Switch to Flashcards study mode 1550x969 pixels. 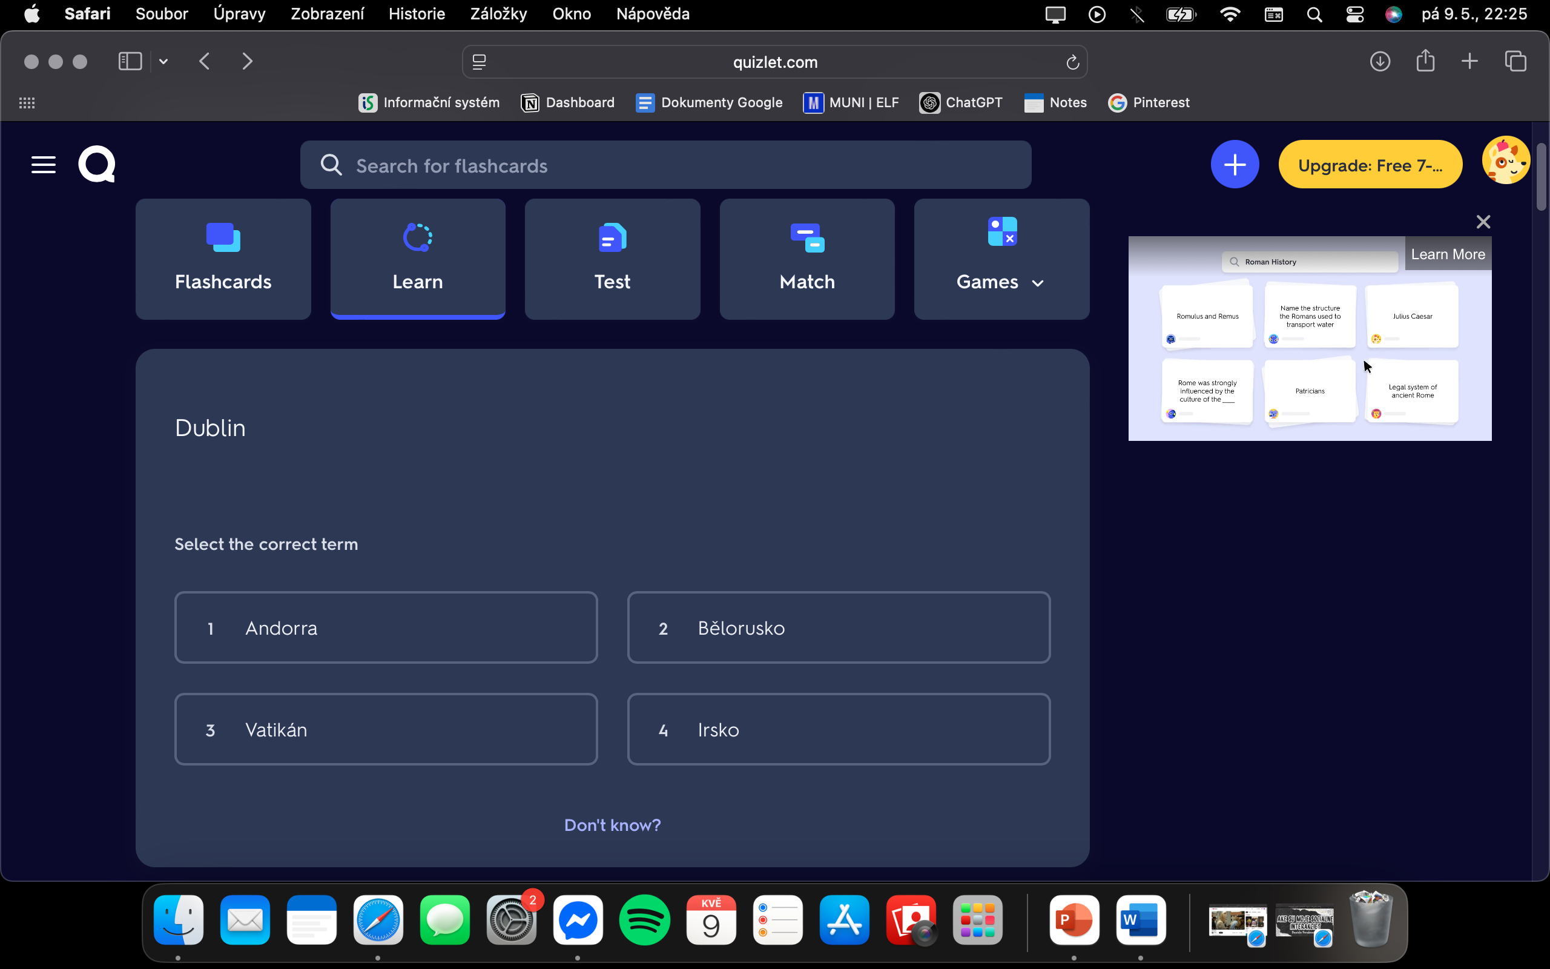(222, 259)
